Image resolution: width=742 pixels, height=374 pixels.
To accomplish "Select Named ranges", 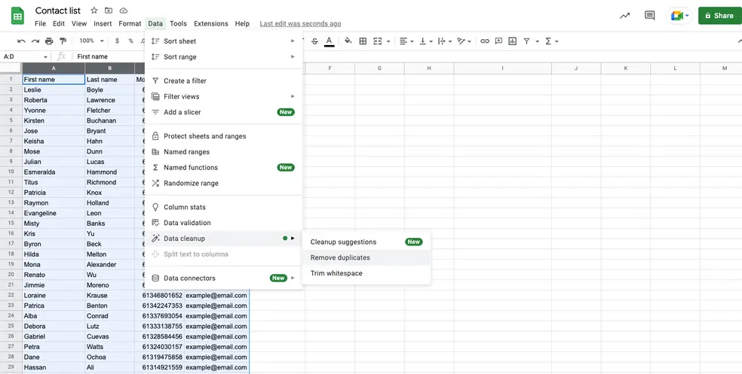I will click(223, 151).
